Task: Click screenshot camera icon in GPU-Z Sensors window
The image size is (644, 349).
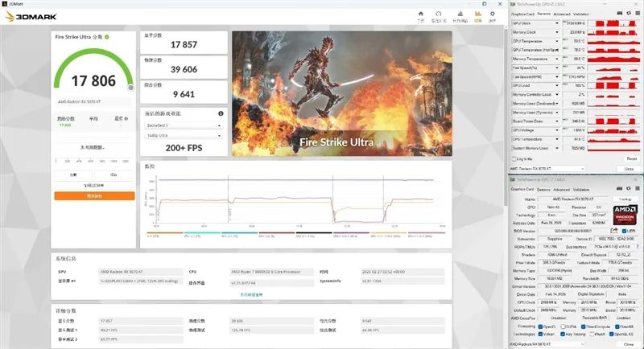Action: click(x=620, y=14)
